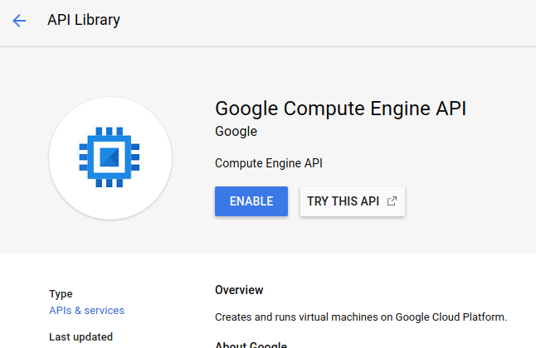Click the Google publisher name under the heading
The height and width of the screenshot is (348, 536).
point(236,132)
